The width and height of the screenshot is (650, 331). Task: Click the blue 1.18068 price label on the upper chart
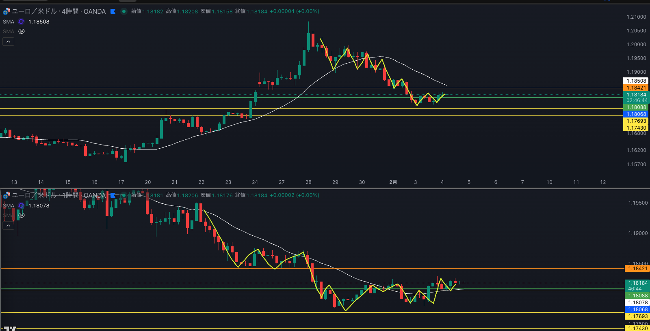pos(636,114)
